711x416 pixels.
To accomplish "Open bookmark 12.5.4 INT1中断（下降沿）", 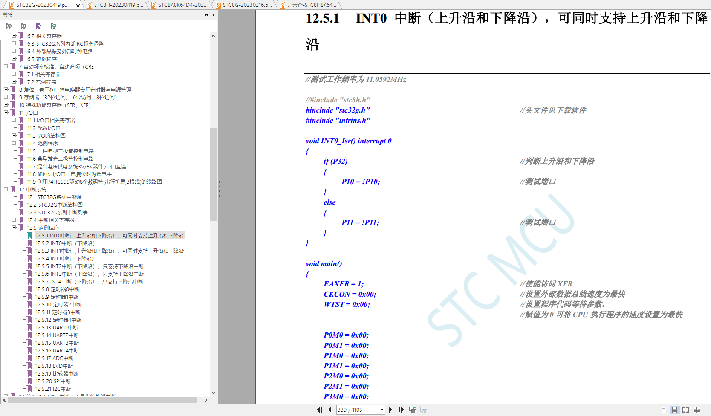I will pyautogui.click(x=64, y=259).
